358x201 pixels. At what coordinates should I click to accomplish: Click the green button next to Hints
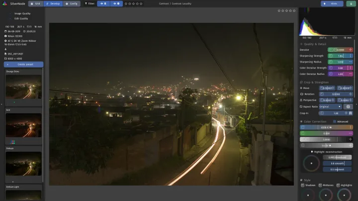(351, 3)
